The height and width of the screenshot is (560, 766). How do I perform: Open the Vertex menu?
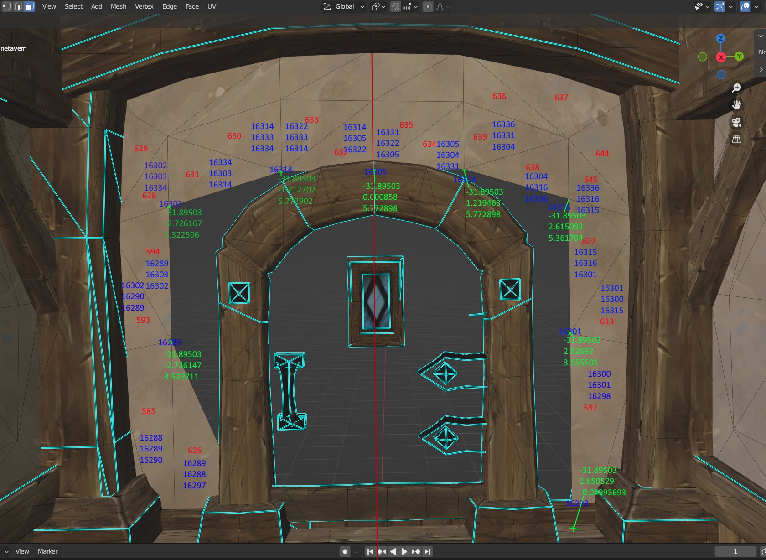(x=144, y=6)
